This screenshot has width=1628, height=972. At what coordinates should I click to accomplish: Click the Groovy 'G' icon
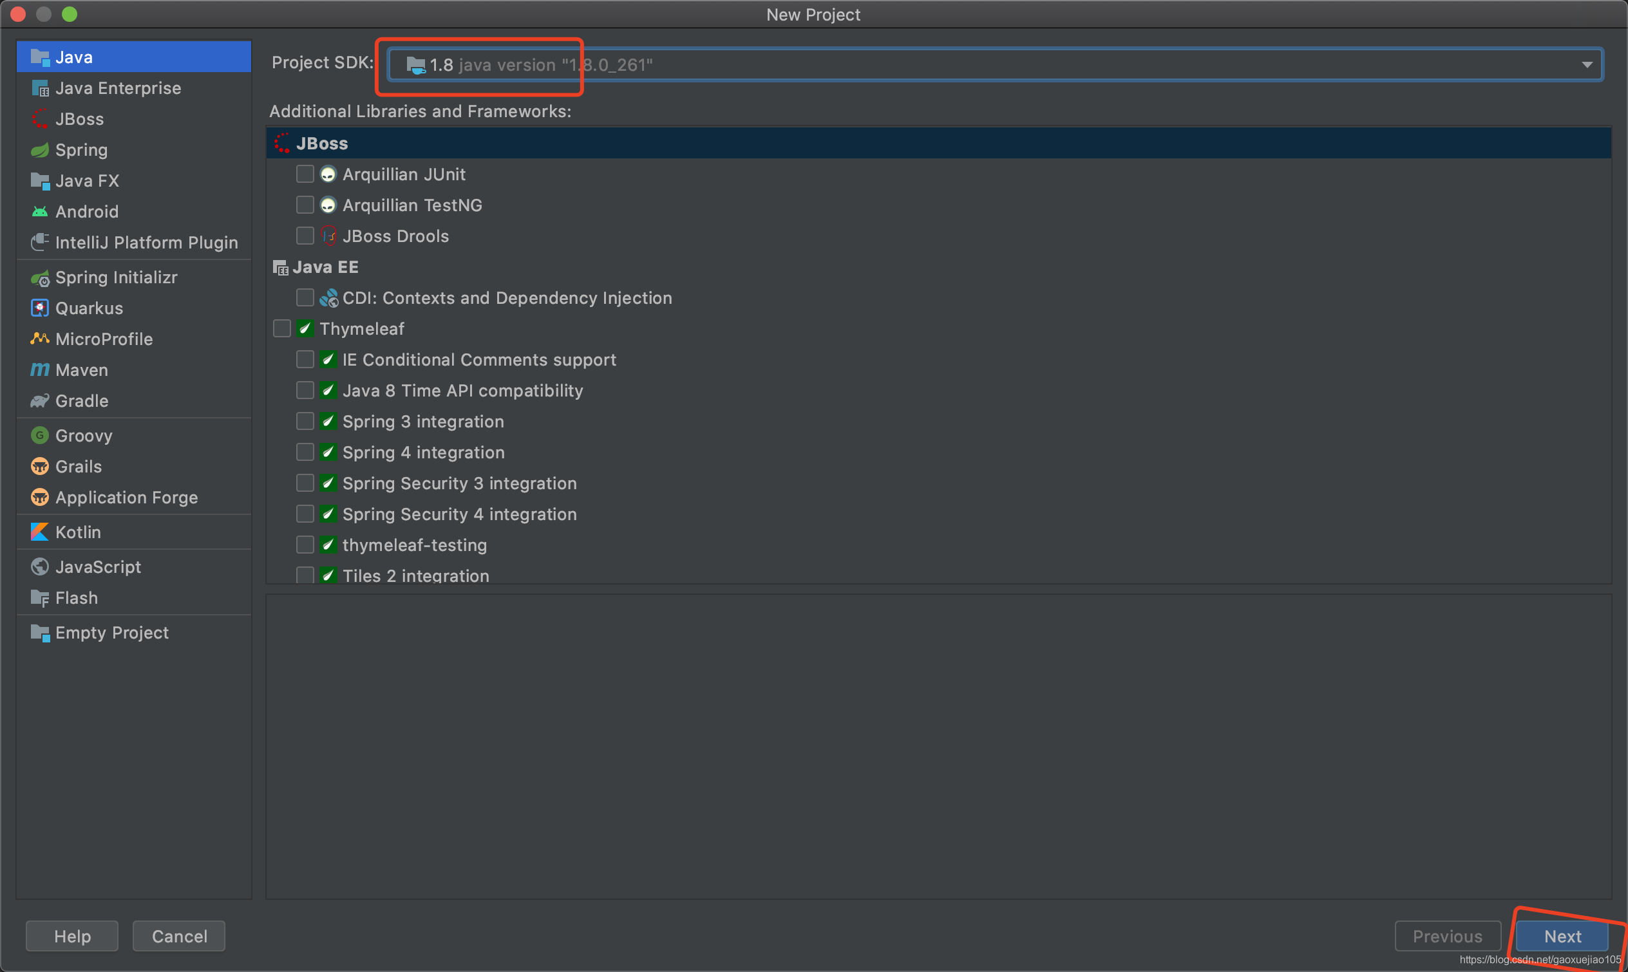(x=40, y=436)
